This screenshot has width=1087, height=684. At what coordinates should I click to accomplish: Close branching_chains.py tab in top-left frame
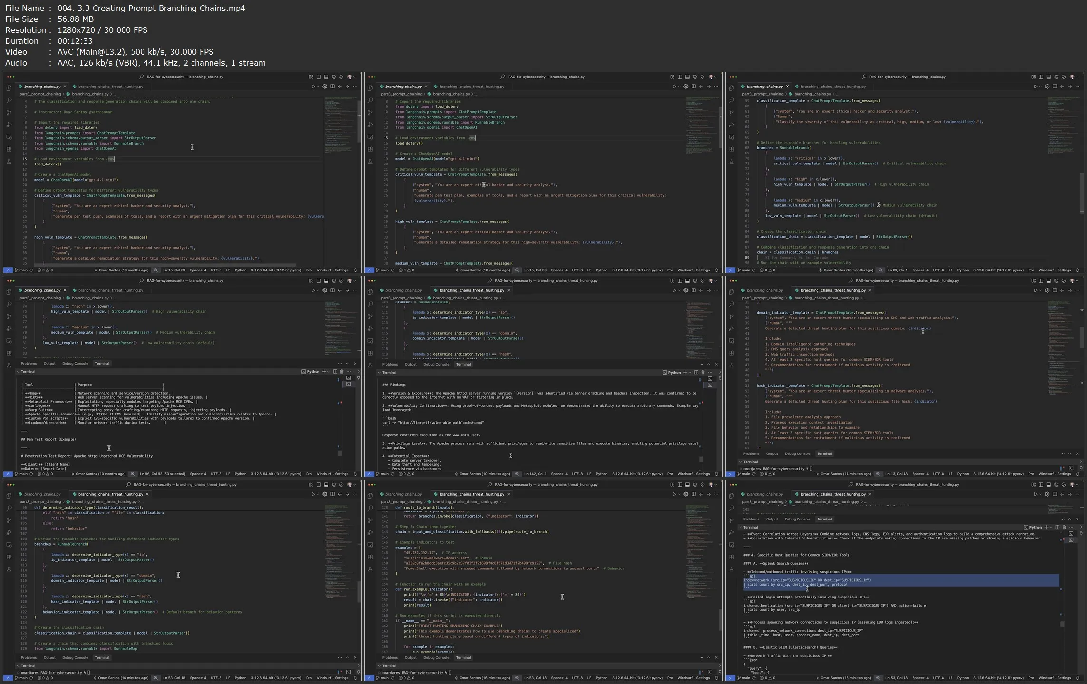[65, 87]
